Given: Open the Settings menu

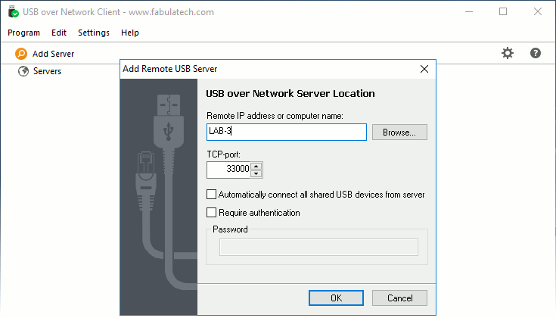Looking at the screenshot, I should point(94,33).
